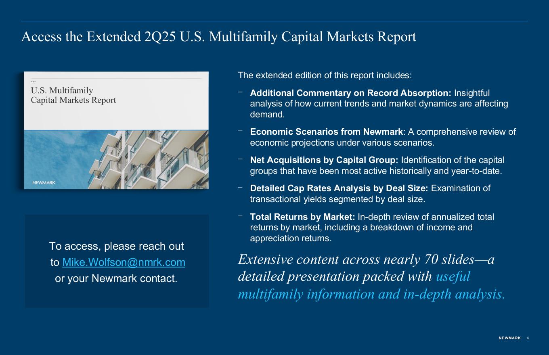Click 'groups that have been most active' line
This screenshot has width=549, height=355.
tap(376, 171)
